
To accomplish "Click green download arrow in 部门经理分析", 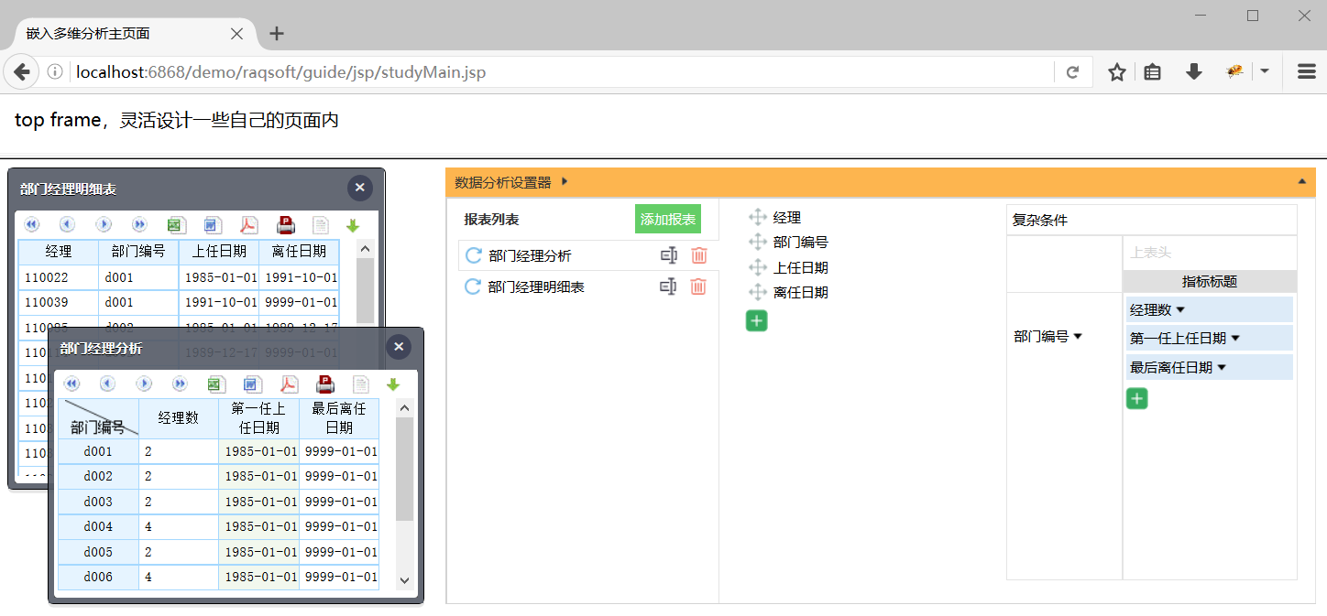I will coord(393,384).
